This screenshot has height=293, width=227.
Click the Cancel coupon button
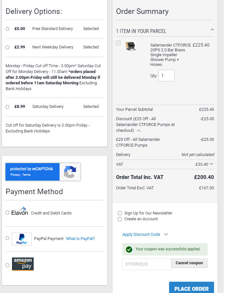tap(189, 263)
